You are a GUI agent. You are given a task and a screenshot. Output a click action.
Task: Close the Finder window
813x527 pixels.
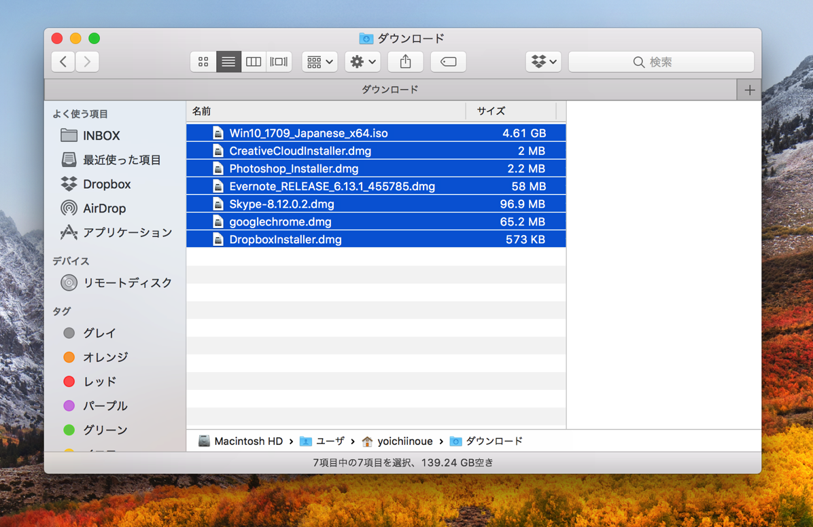coord(57,38)
